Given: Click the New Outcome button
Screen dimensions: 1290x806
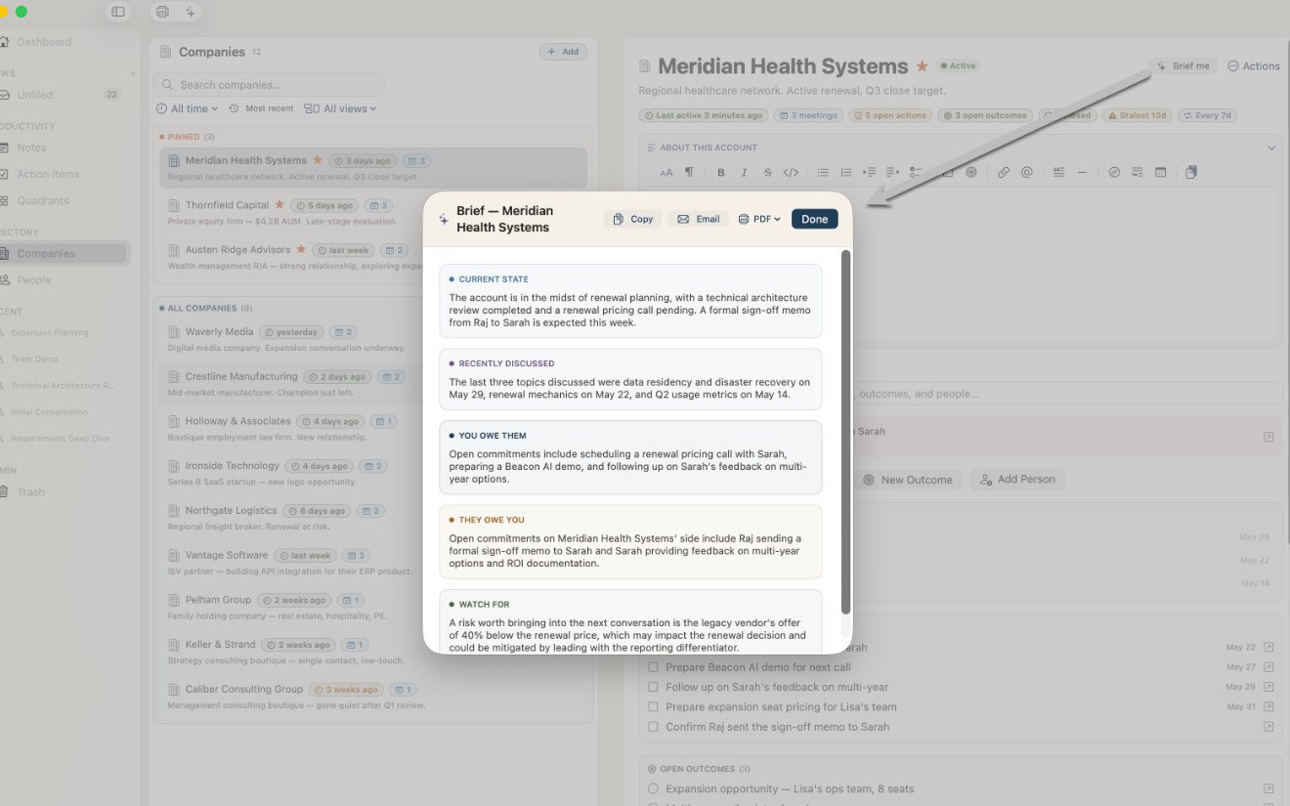Looking at the screenshot, I should click(x=907, y=480).
